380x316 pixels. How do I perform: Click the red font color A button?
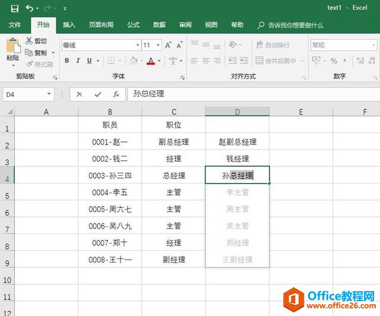151,61
